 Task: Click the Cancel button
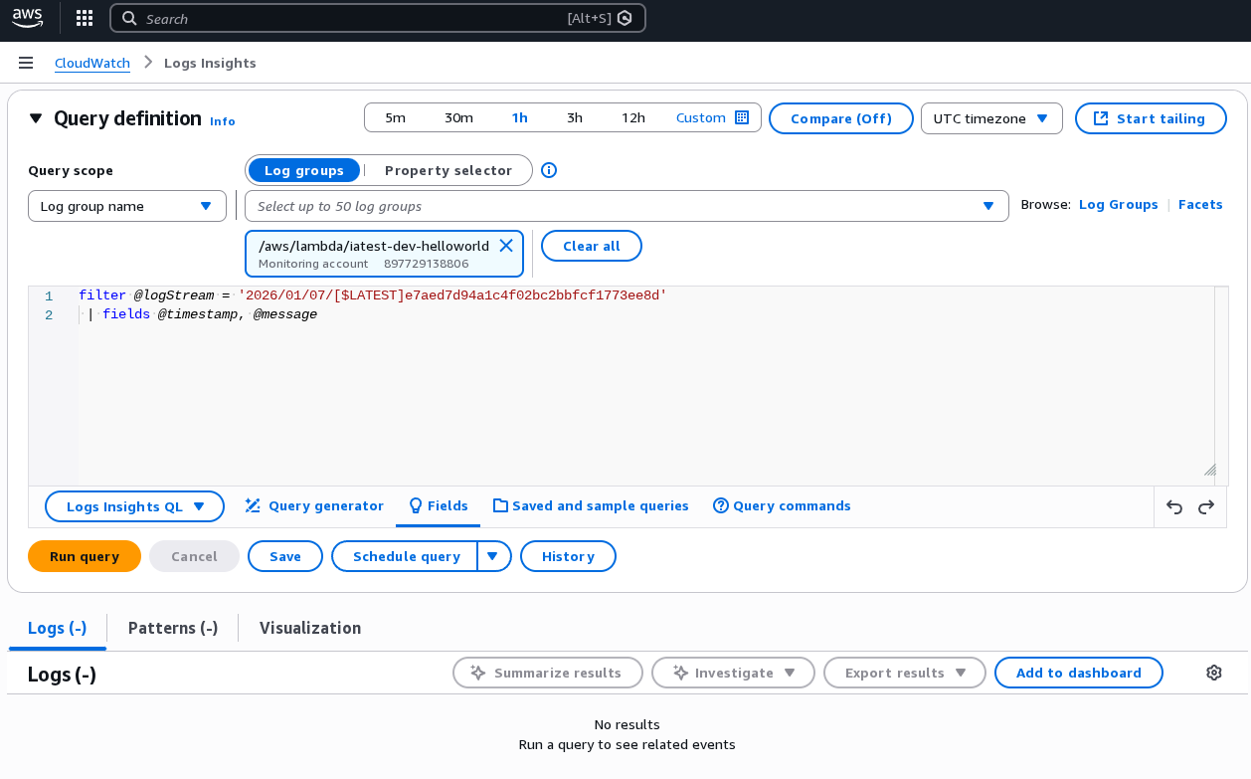point(194,556)
